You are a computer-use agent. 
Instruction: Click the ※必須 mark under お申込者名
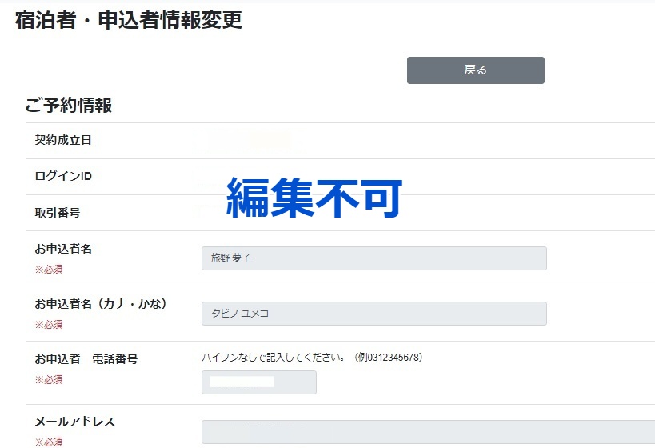click(x=49, y=270)
